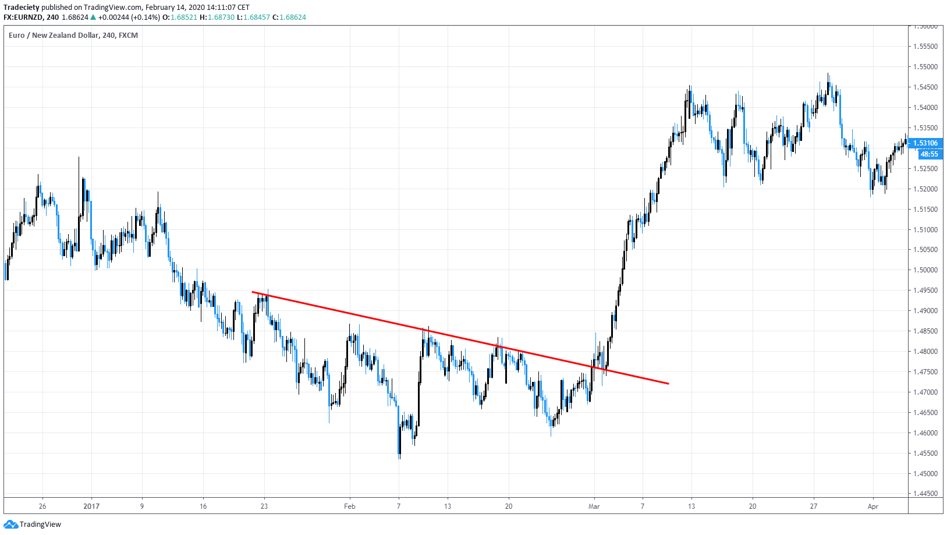Click the 48:55 countdown timer label
947x535 pixels.
click(x=929, y=154)
